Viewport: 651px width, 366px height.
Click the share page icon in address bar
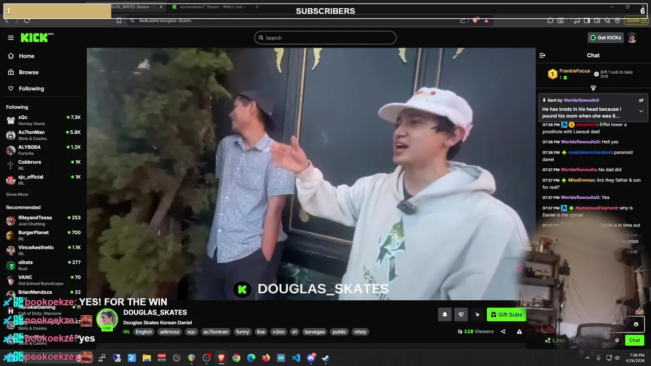coord(462,20)
